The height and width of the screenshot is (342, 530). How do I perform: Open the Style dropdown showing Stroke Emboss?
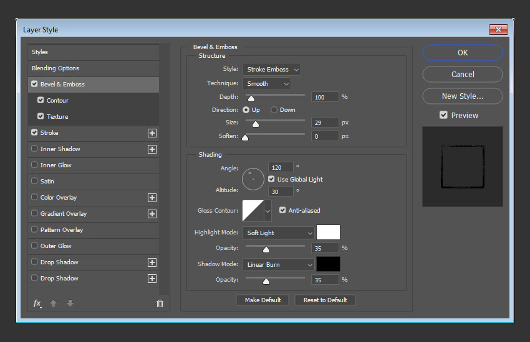point(271,70)
